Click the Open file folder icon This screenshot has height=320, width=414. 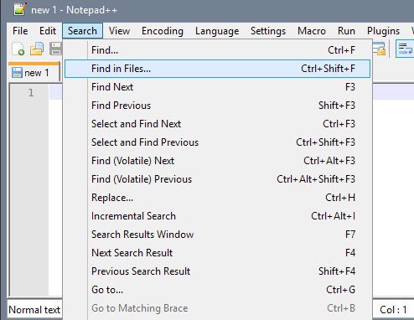pyautogui.click(x=37, y=49)
